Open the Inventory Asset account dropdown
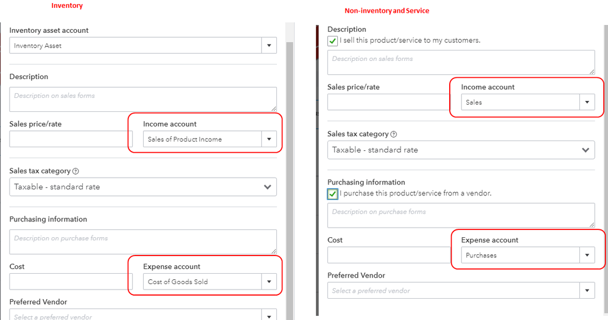This screenshot has height=320, width=608. click(269, 46)
